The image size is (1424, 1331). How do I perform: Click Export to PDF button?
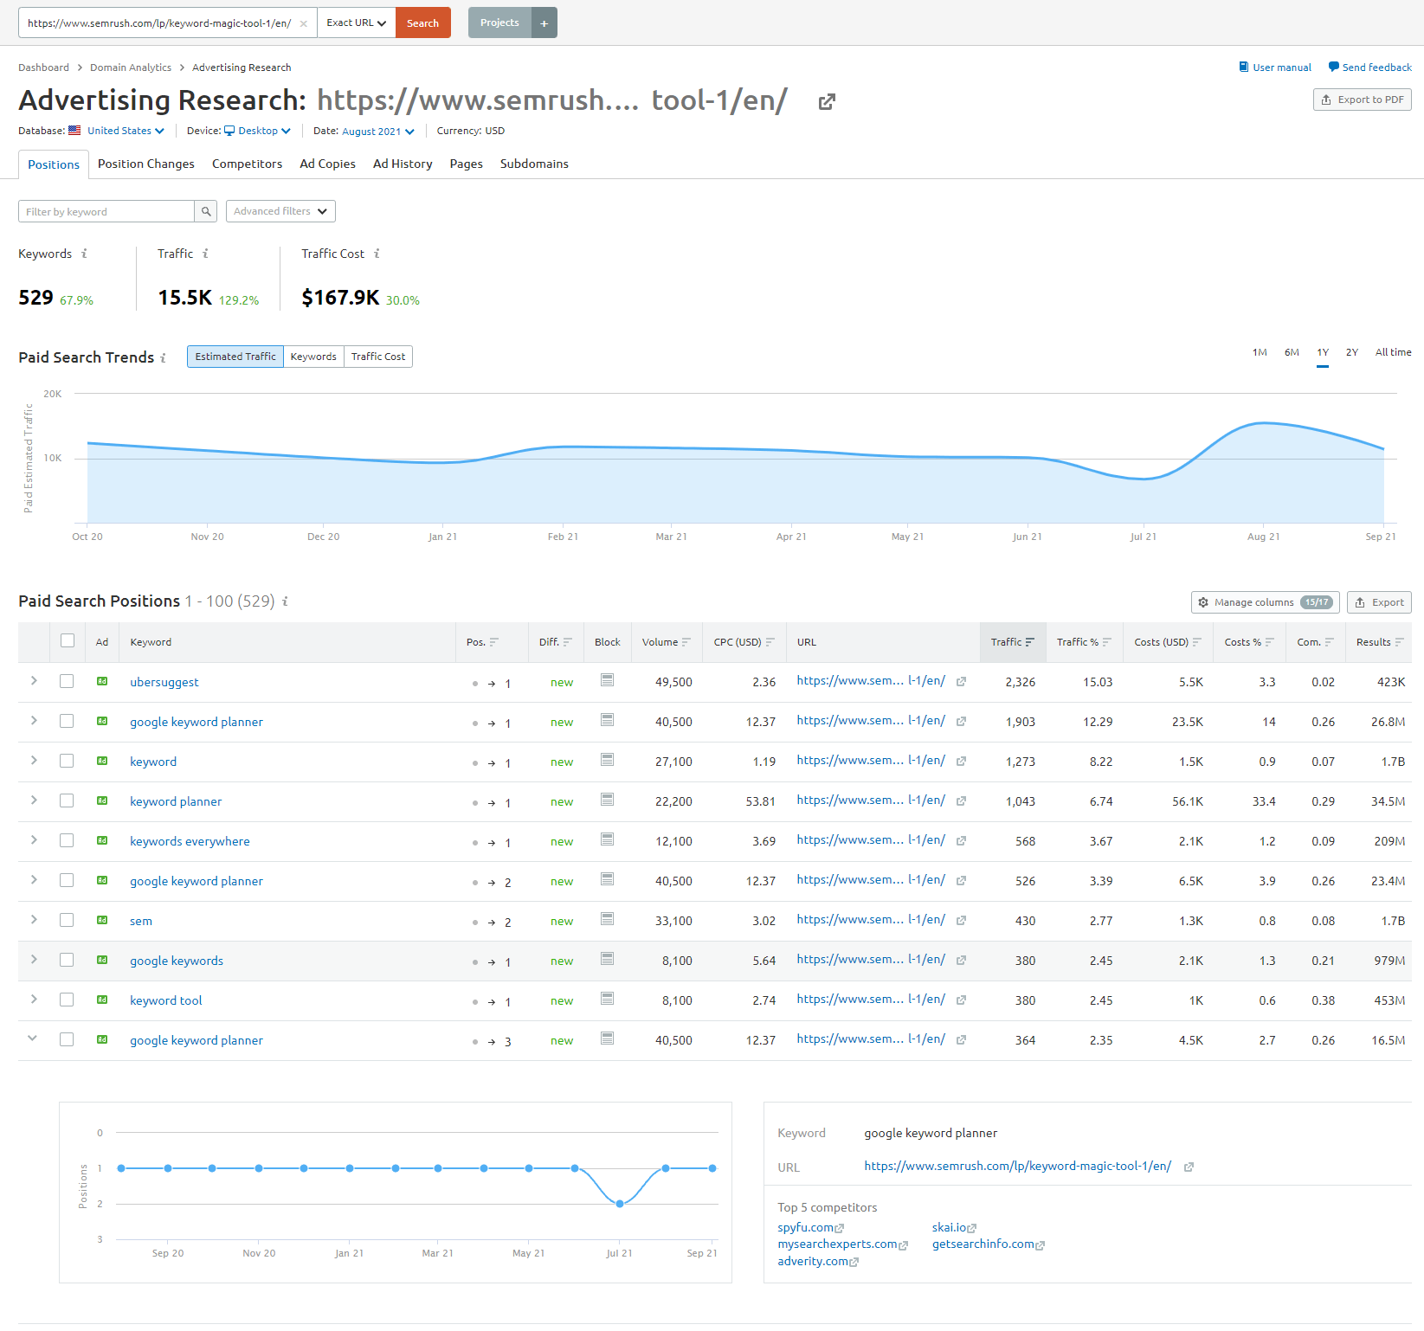(x=1362, y=100)
